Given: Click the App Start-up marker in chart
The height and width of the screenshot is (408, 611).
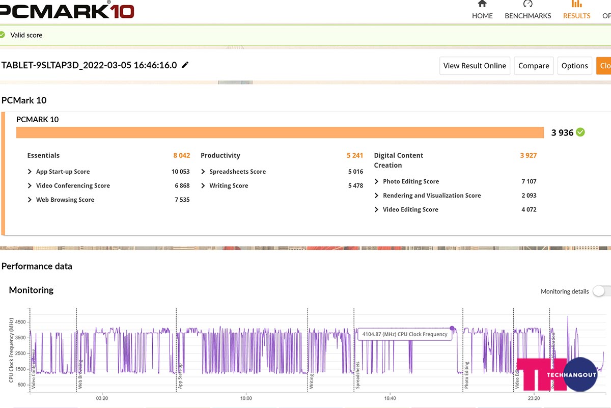Looking at the screenshot, I should pos(180,377).
